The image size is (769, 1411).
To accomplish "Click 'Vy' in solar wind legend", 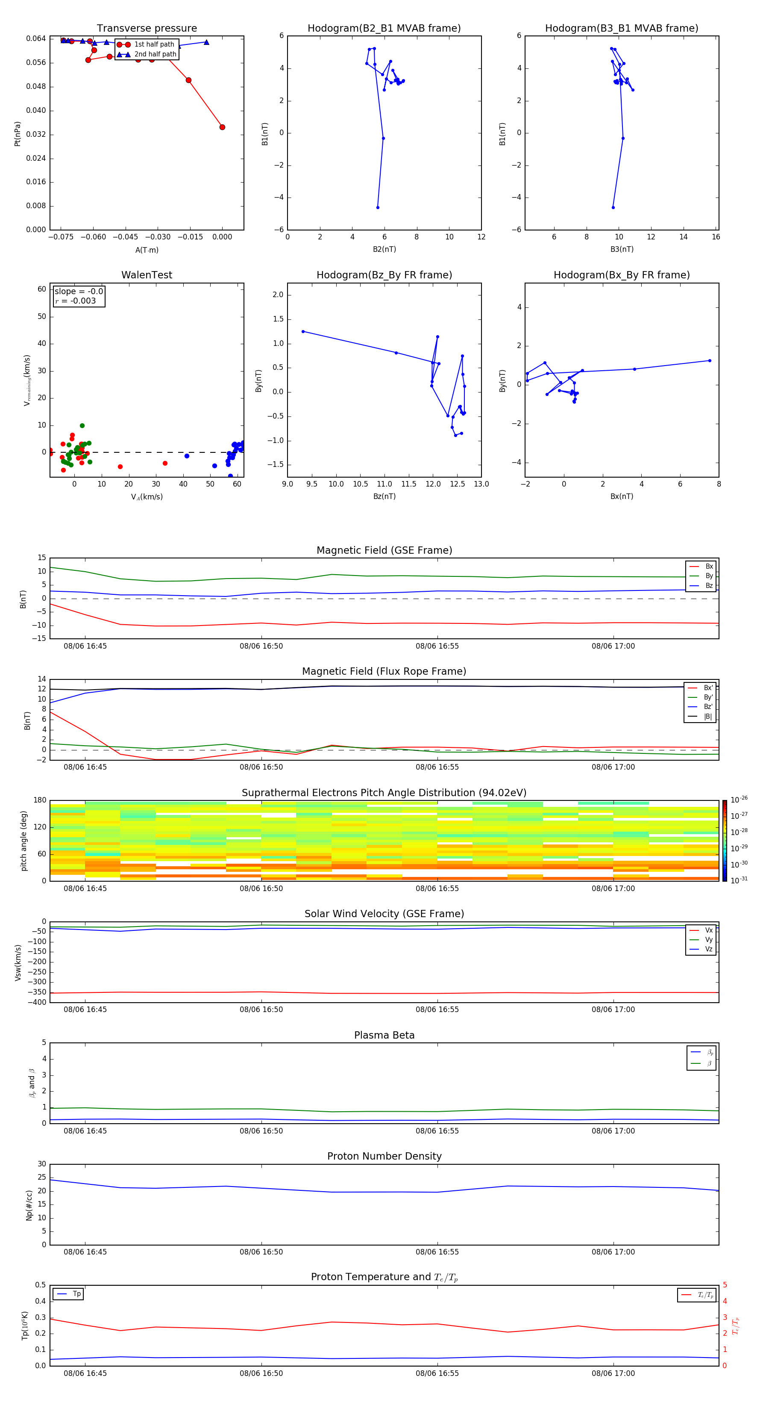I will point(701,940).
